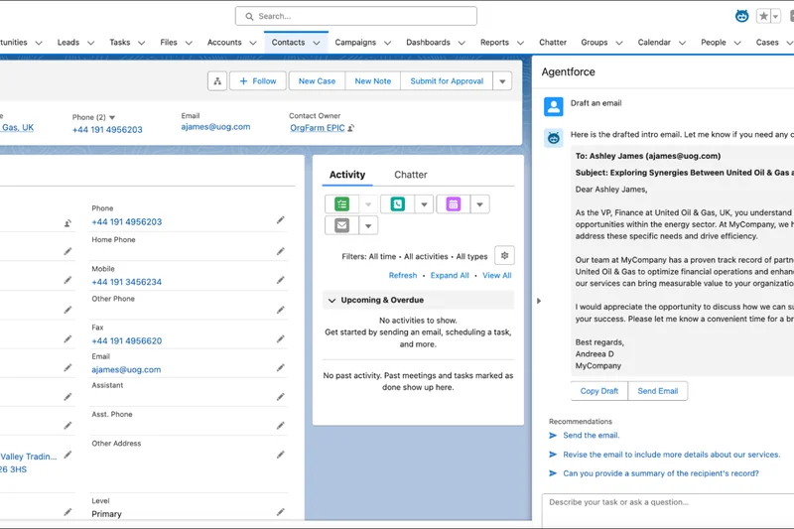Click the New Event calendar icon
Image resolution: width=794 pixels, height=529 pixels.
[x=454, y=204]
